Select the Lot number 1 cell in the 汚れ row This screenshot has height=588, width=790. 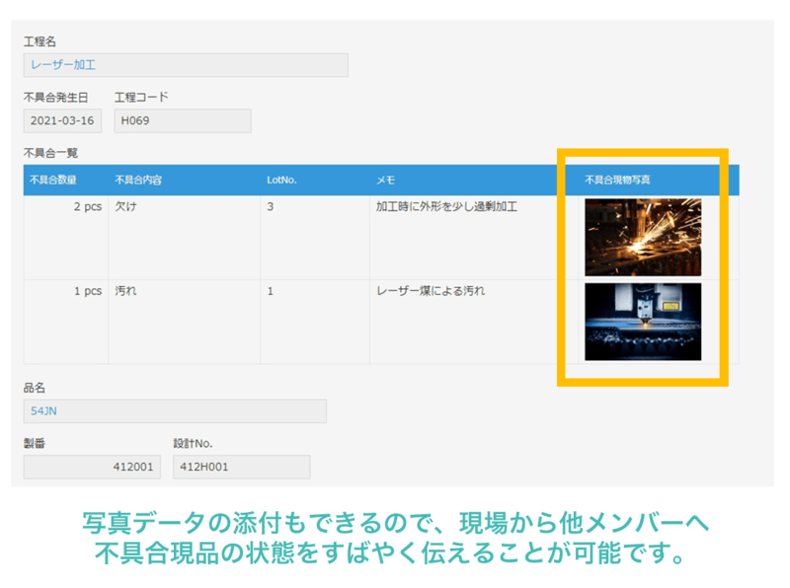tap(315, 323)
